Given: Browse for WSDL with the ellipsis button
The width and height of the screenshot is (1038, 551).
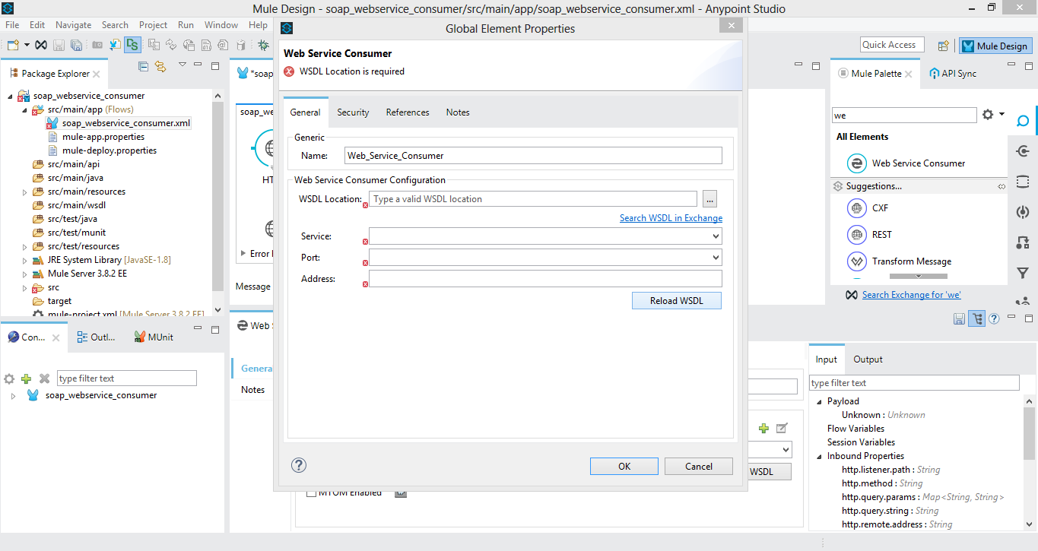Looking at the screenshot, I should click(x=709, y=199).
